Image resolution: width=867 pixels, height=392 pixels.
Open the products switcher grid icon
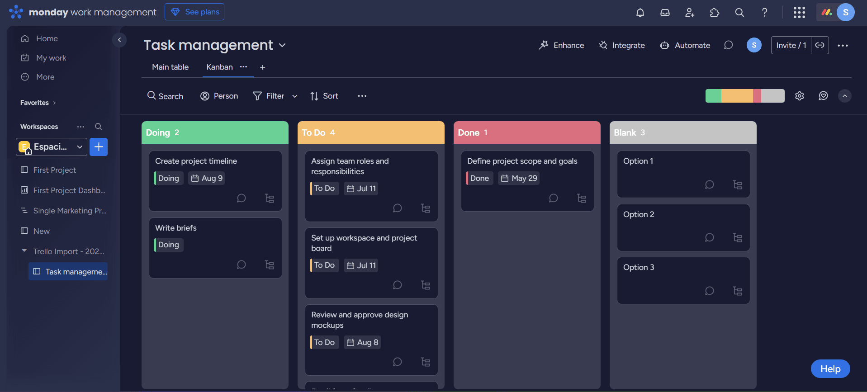point(799,13)
